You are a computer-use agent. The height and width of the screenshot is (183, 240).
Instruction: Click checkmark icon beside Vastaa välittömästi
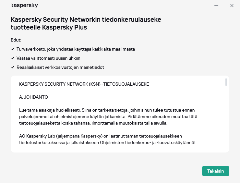12,58
